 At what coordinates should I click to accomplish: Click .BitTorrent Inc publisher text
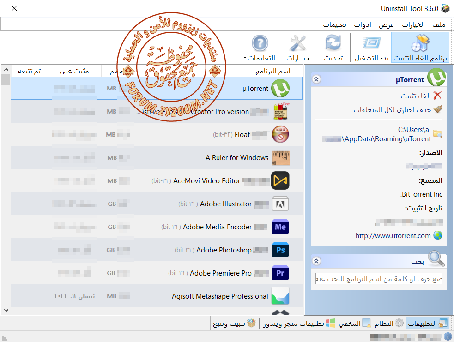[421, 194]
